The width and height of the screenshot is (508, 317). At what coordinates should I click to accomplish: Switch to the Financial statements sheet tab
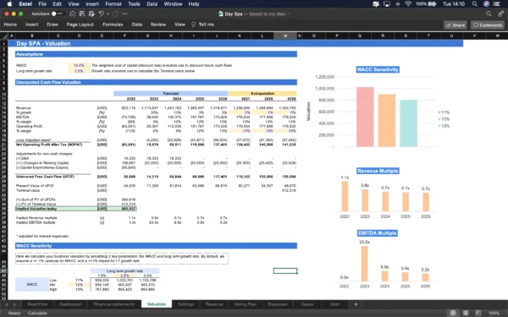pos(113,304)
